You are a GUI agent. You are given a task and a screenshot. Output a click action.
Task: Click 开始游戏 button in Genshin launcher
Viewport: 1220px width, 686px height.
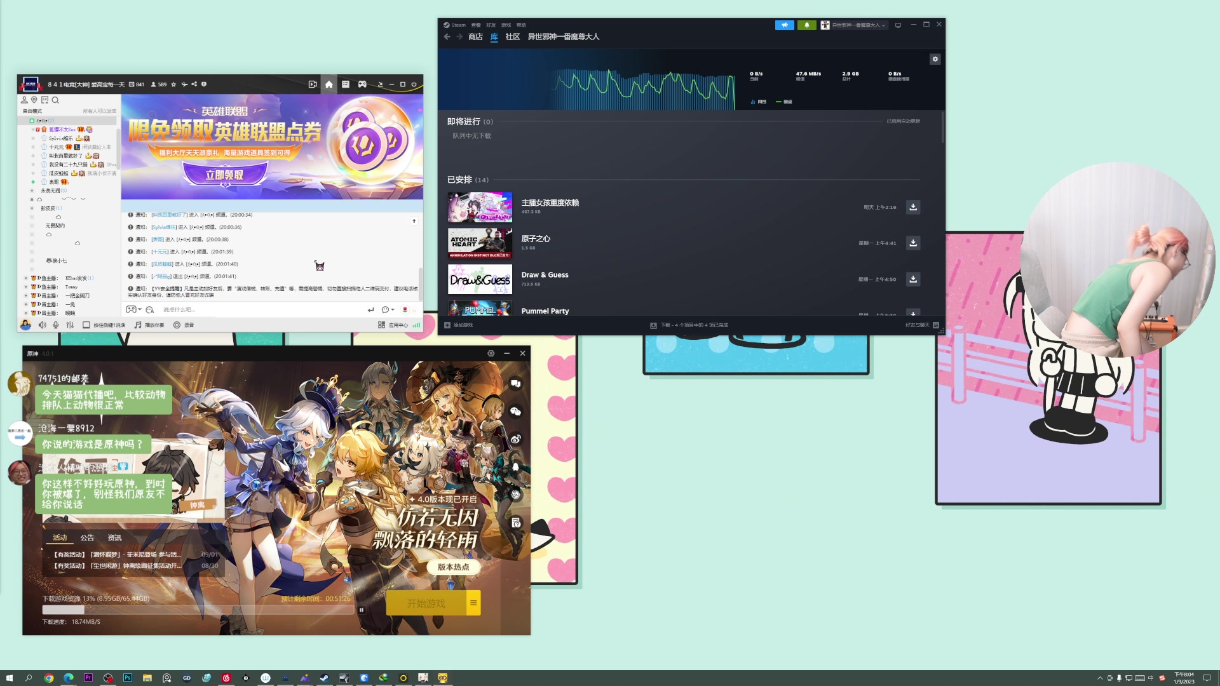[x=426, y=603]
